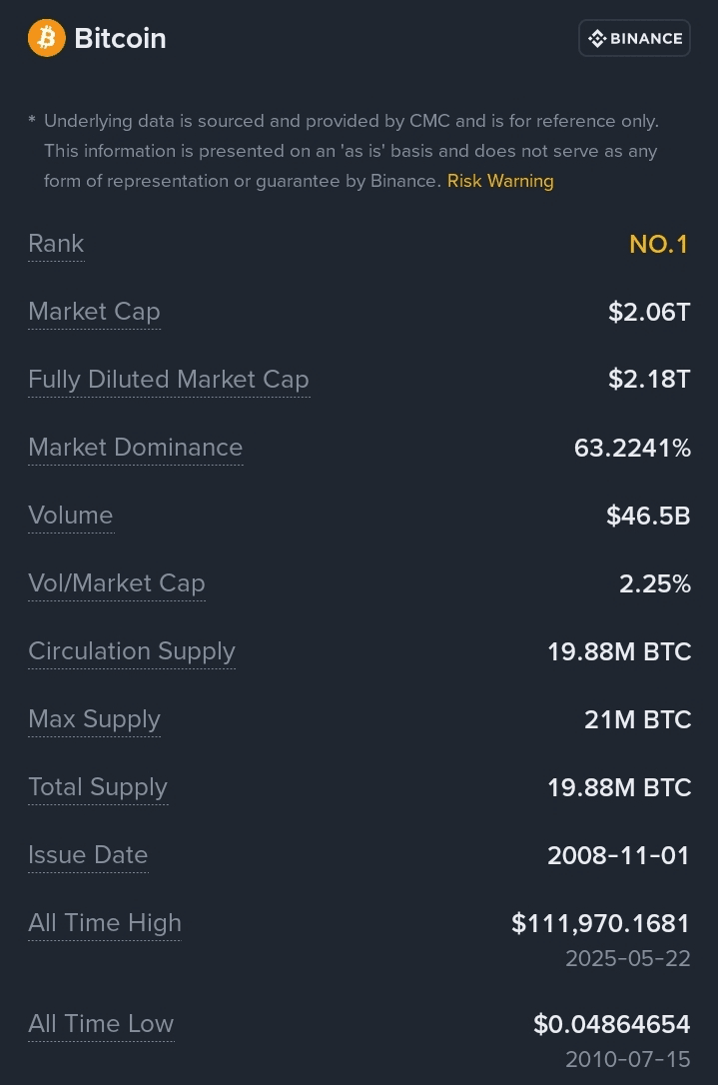Click the Bitcoin title text

(x=120, y=38)
